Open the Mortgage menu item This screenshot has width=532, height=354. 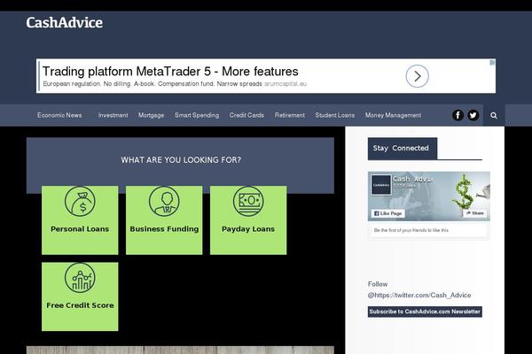click(x=151, y=115)
